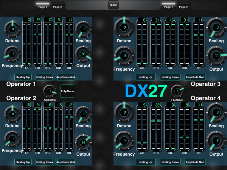Click Operator 3 Scaling knob
Image resolution: width=227 pixels, height=170 pixels.
[216, 27]
